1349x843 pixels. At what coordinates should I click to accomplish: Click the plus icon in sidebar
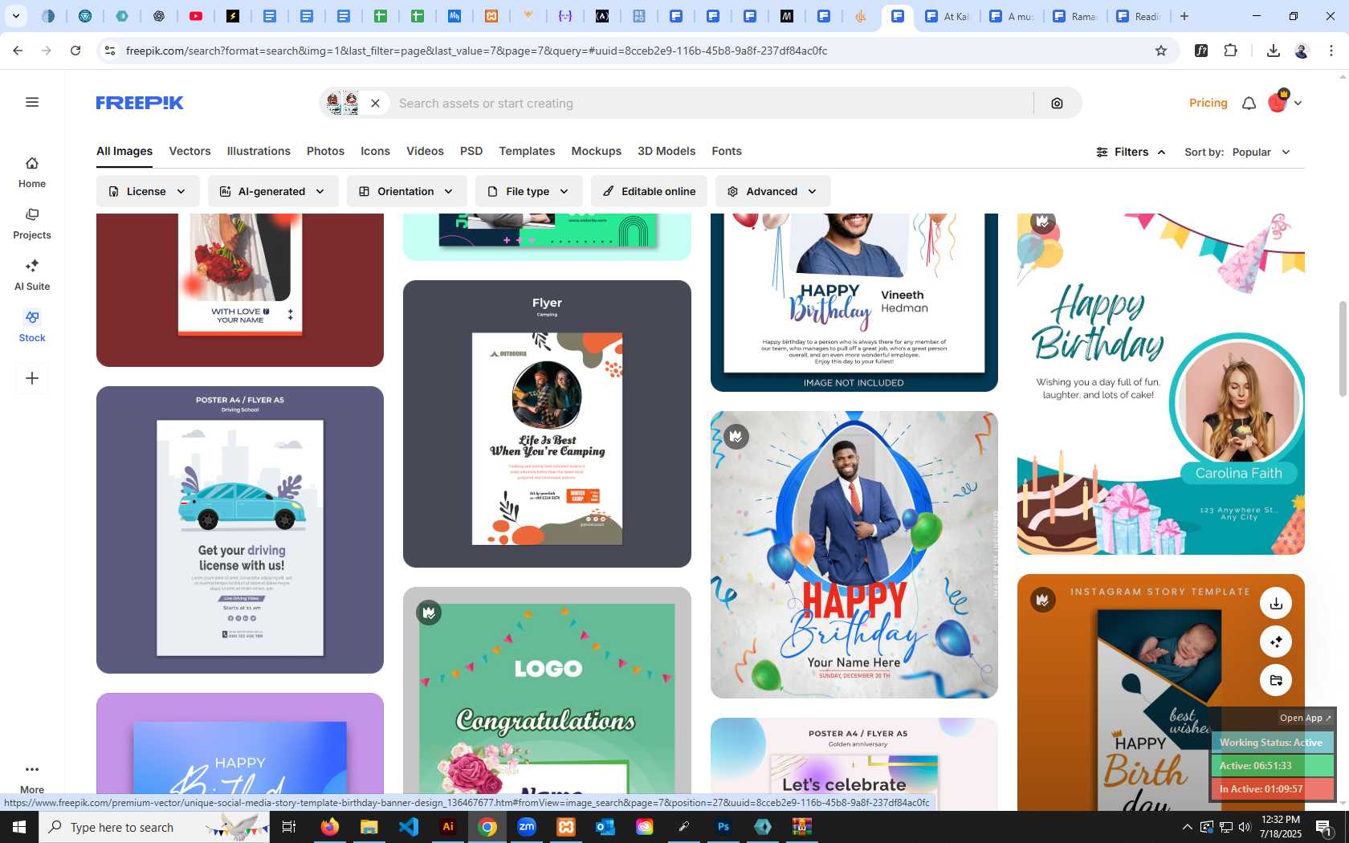point(32,378)
